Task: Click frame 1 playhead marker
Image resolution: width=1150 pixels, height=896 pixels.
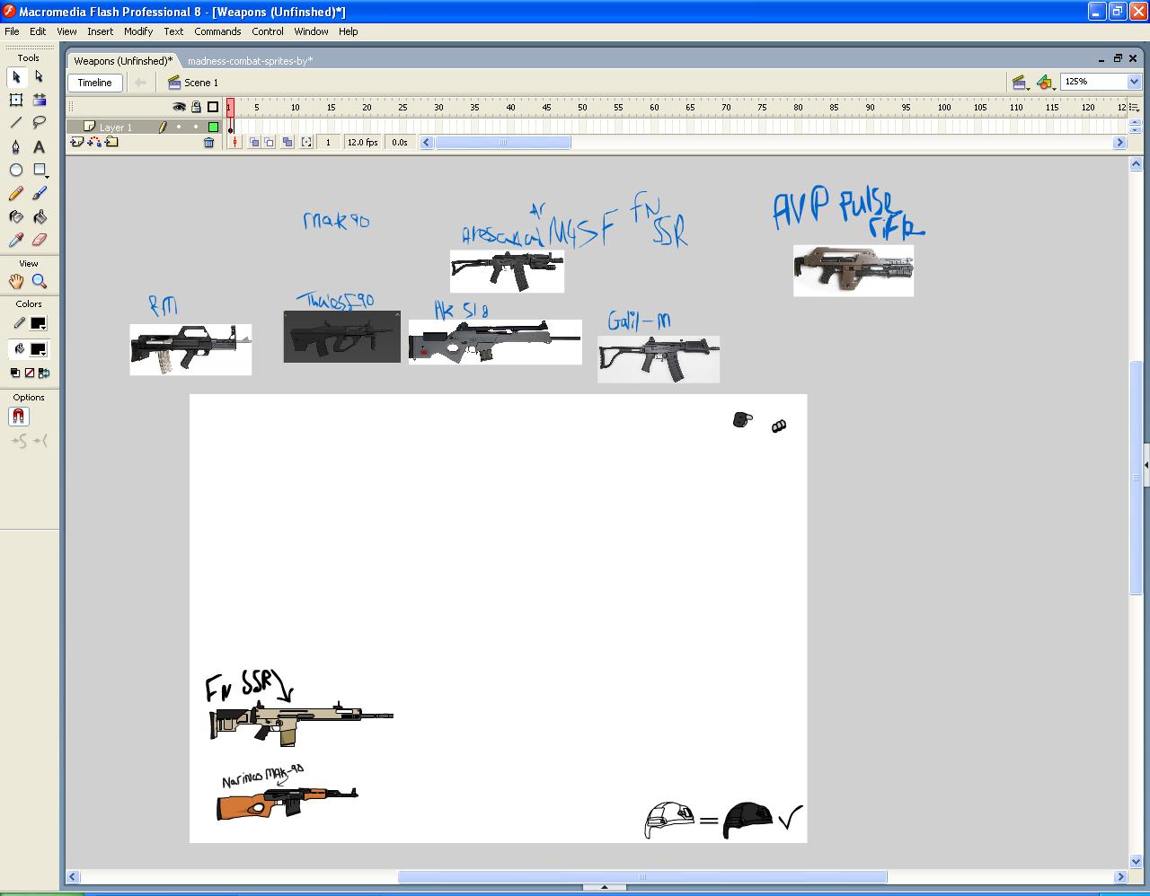Action: 230,108
